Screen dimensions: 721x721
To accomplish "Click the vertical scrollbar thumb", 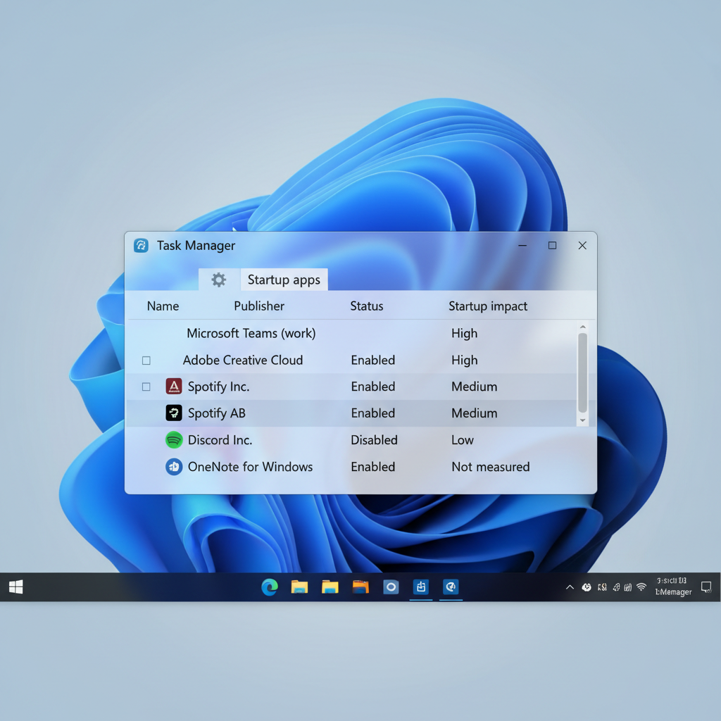I will coord(582,373).
